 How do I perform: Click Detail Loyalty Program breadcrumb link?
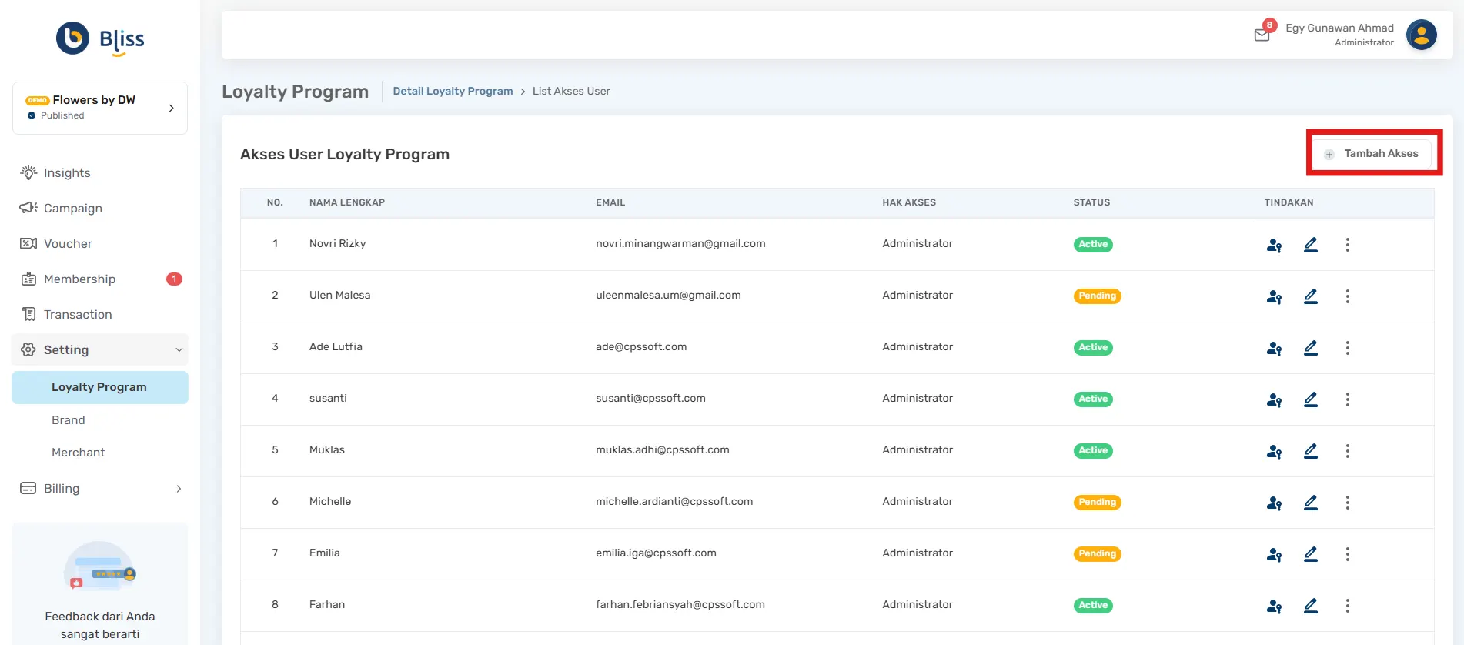pyautogui.click(x=453, y=91)
